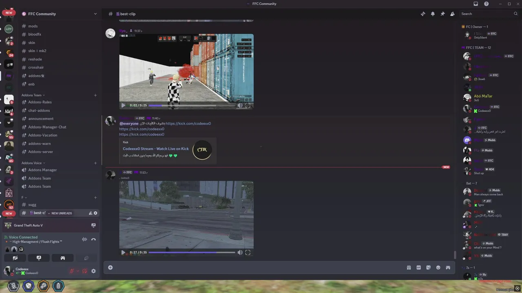Click the red NEW mentions pill at top
522x293 pixels.
(9, 13)
